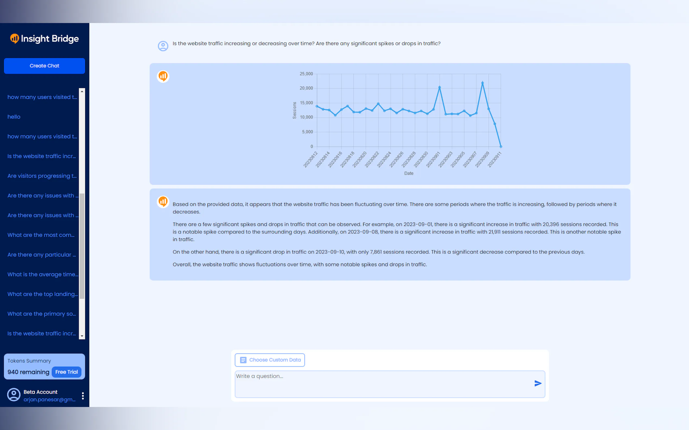Click the bot icon beside the chart
This screenshot has width=689, height=430.
(163, 76)
